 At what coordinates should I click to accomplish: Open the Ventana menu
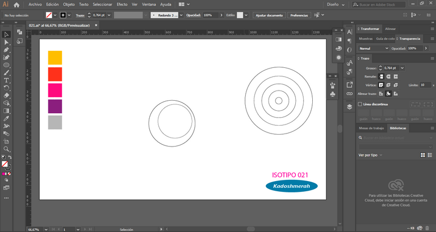(x=149, y=5)
